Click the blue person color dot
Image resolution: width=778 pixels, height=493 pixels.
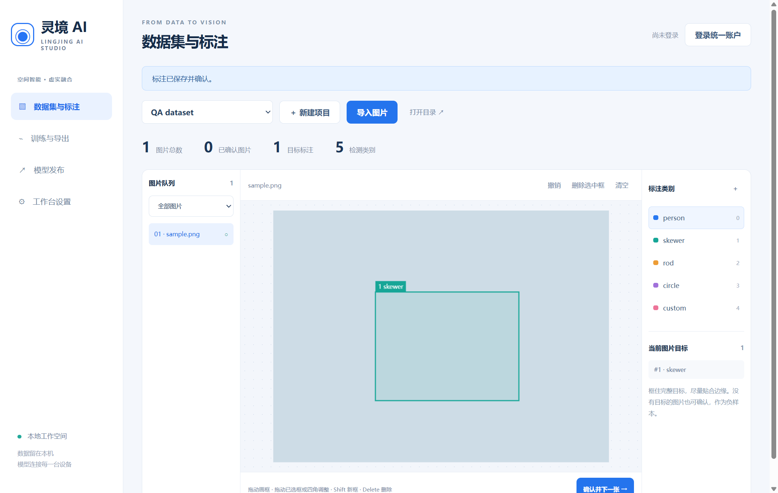656,218
